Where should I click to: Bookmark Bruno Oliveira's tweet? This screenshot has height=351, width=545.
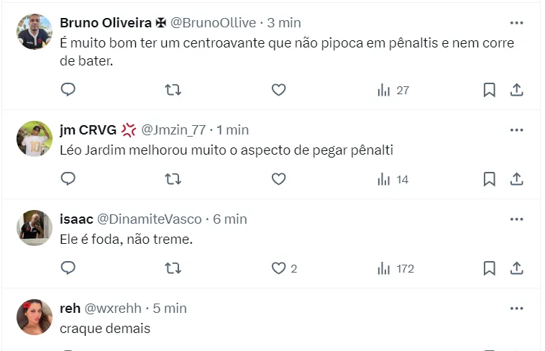[x=489, y=90]
